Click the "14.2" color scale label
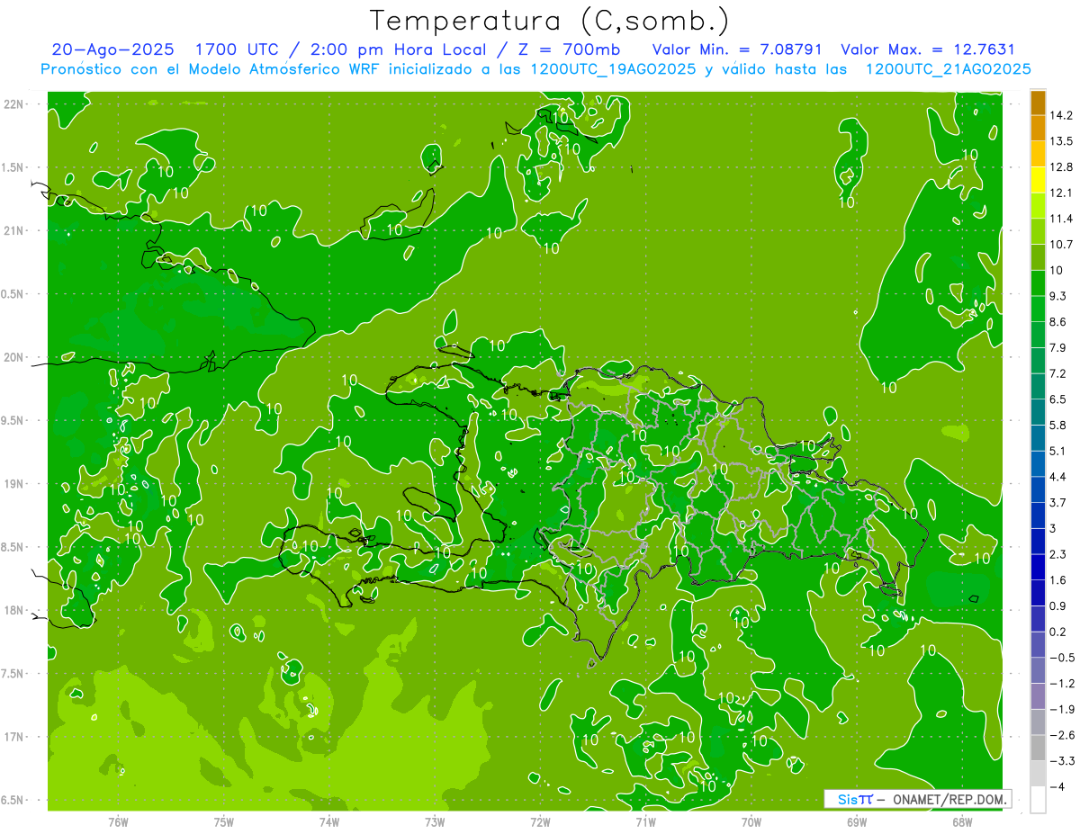 [1061, 115]
